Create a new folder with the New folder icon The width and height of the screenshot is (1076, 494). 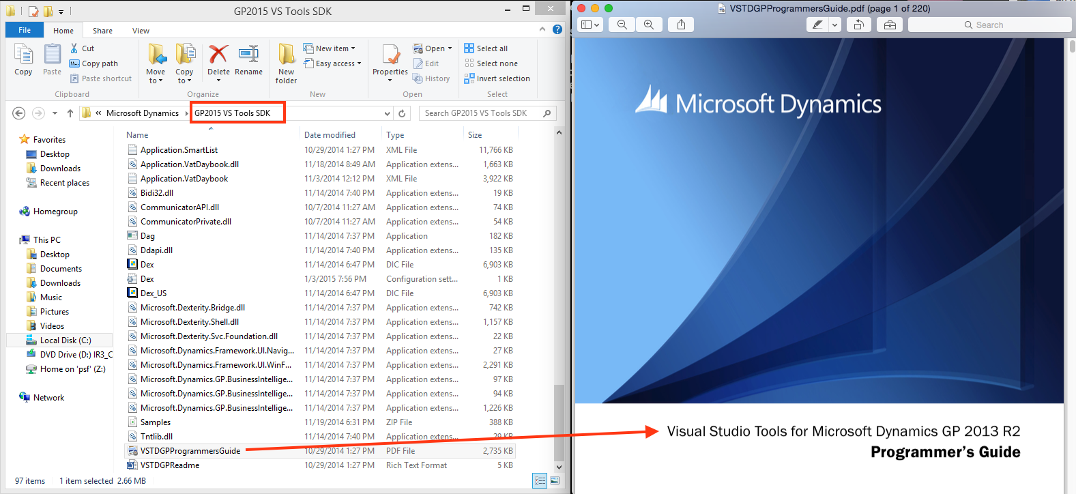pyautogui.click(x=287, y=63)
